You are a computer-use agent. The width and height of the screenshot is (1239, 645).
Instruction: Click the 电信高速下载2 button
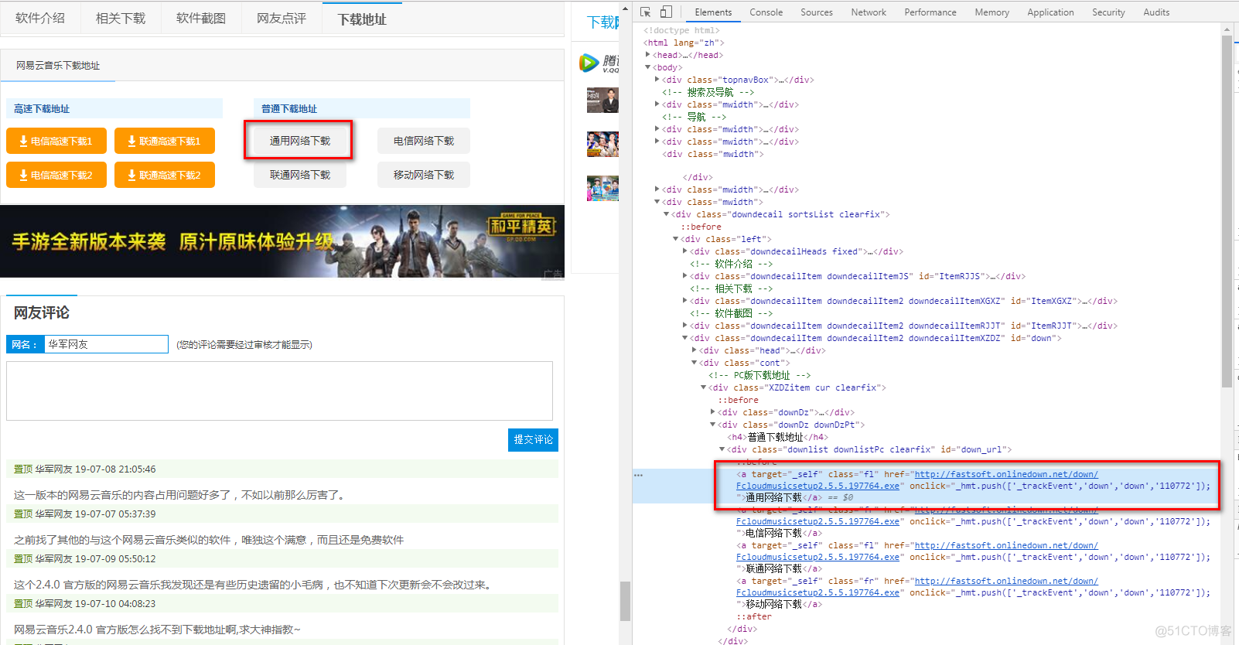point(56,175)
